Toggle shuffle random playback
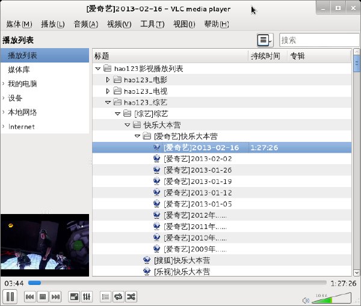 pos(131,297)
